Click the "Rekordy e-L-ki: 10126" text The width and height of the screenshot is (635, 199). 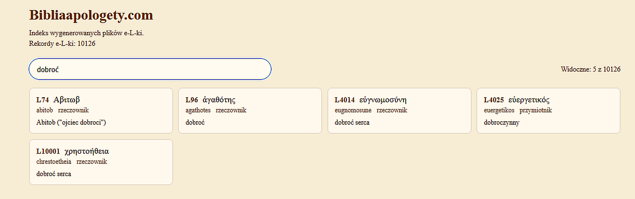click(x=62, y=44)
